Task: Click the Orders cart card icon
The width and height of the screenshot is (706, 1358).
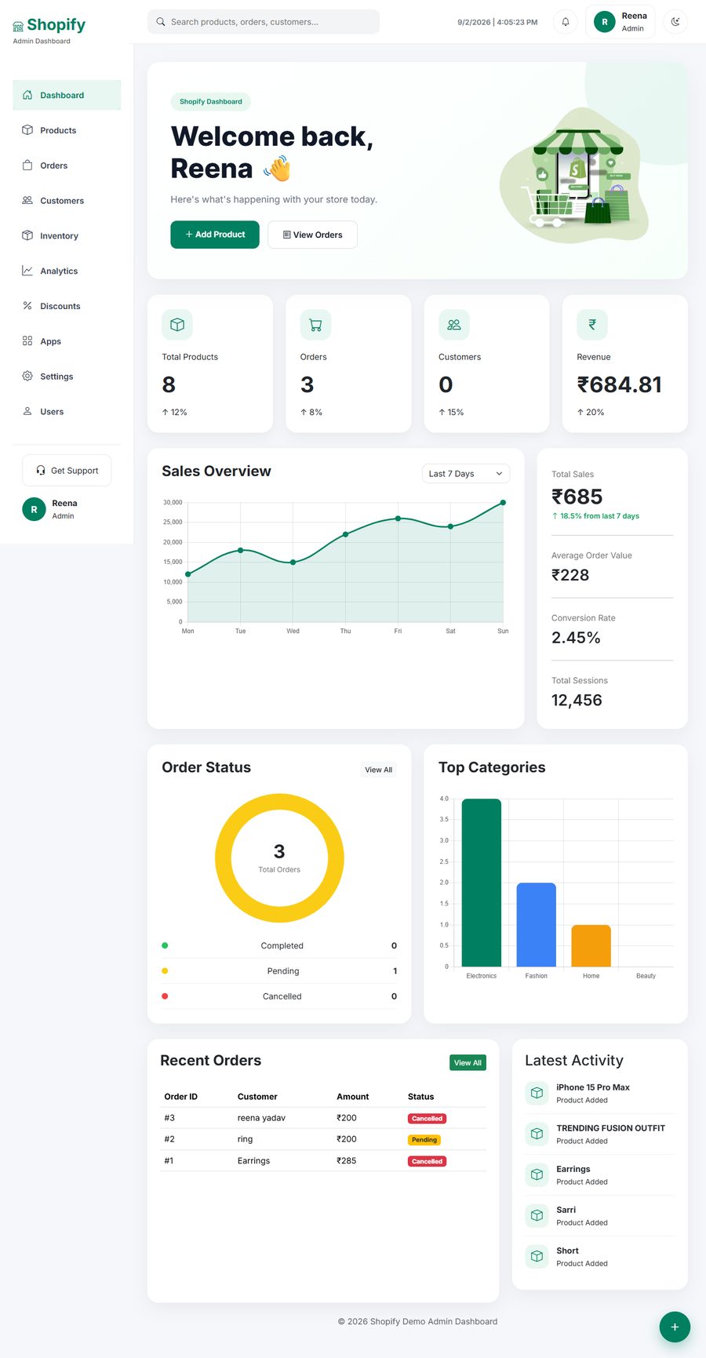Action: point(315,325)
